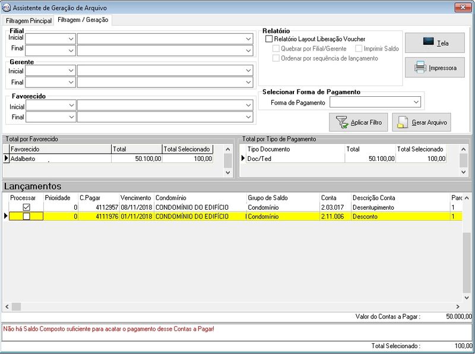Click the application icon in title bar
The height and width of the screenshot is (354, 475).
click(x=7, y=7)
